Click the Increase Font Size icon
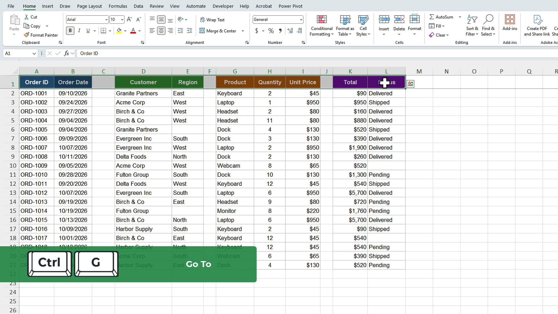This screenshot has height=314, width=558. click(x=130, y=19)
